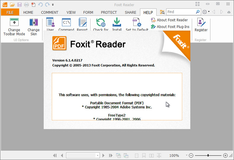Click the Version 6.1.4.0217 text

(67, 60)
